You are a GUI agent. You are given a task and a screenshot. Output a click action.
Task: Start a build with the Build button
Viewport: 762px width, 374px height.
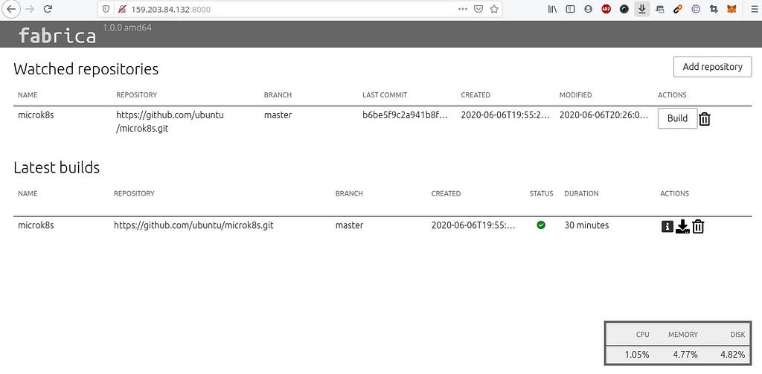point(677,118)
